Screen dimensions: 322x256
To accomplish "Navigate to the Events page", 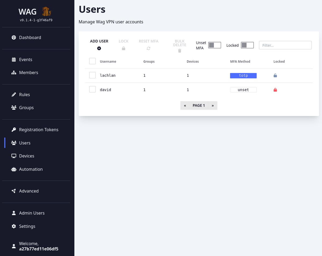I will click(x=26, y=60).
